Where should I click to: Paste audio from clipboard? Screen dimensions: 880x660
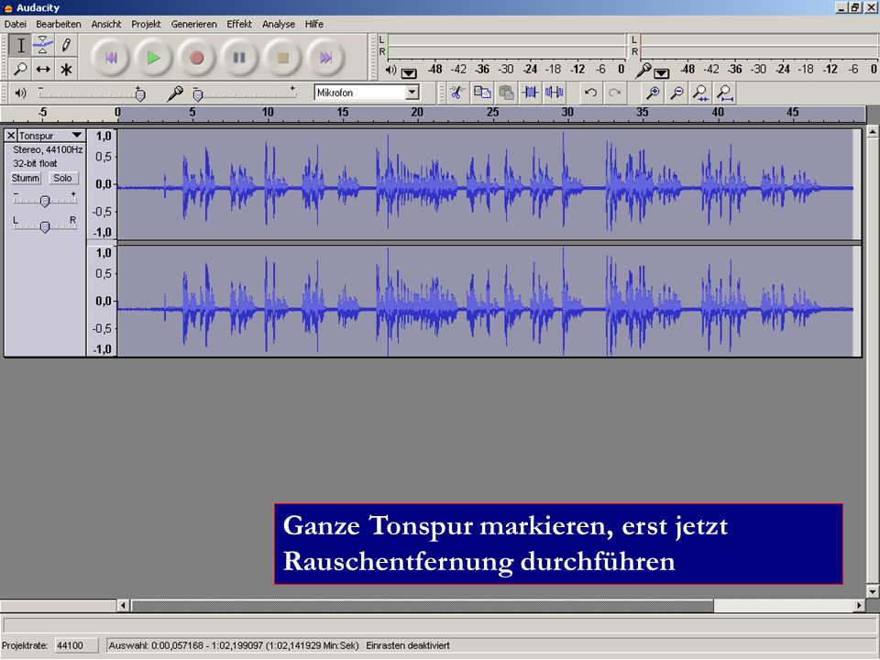(x=506, y=93)
